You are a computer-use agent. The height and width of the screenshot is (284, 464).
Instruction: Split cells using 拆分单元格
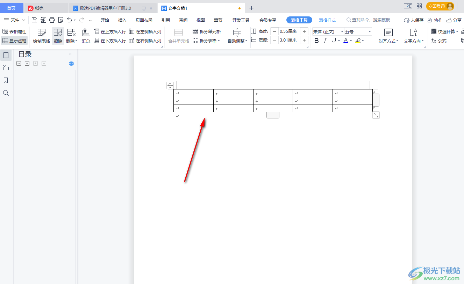(x=207, y=31)
